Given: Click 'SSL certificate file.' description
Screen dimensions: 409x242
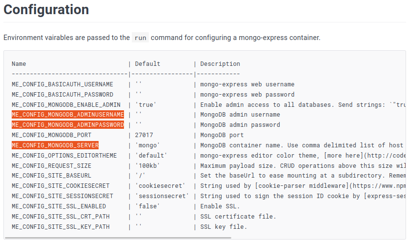Looking at the screenshot, I should 238,217.
